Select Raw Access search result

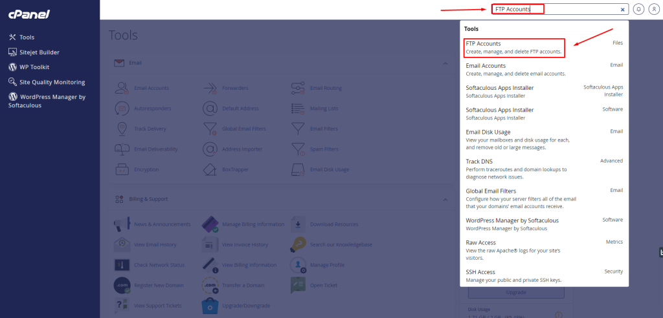[544, 250]
